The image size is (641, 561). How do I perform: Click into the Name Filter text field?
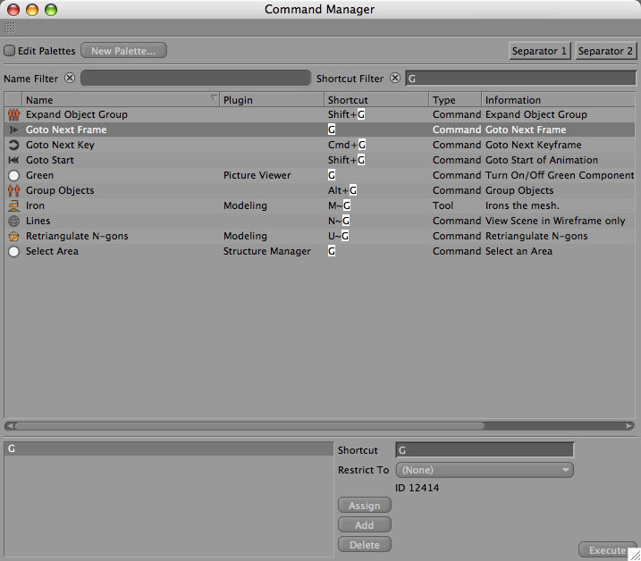pyautogui.click(x=195, y=79)
